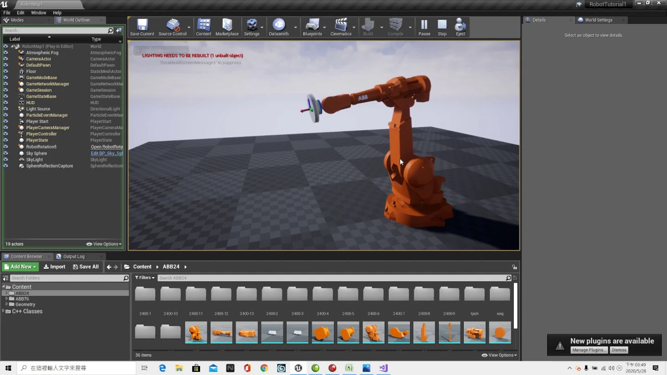
Task: Click the World Outliner search field
Action: [58, 30]
